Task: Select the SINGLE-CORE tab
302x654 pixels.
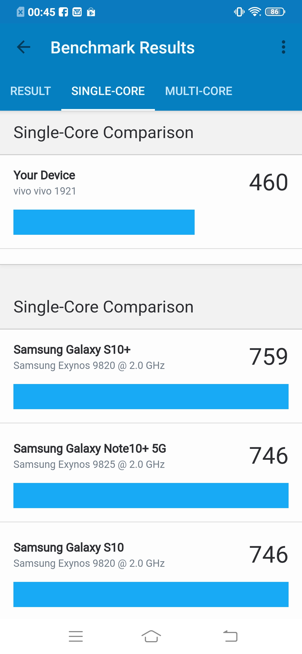Action: point(108,91)
